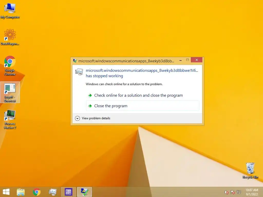Open the monitor app icon in taskbar
The image size is (263, 197).
(52, 192)
